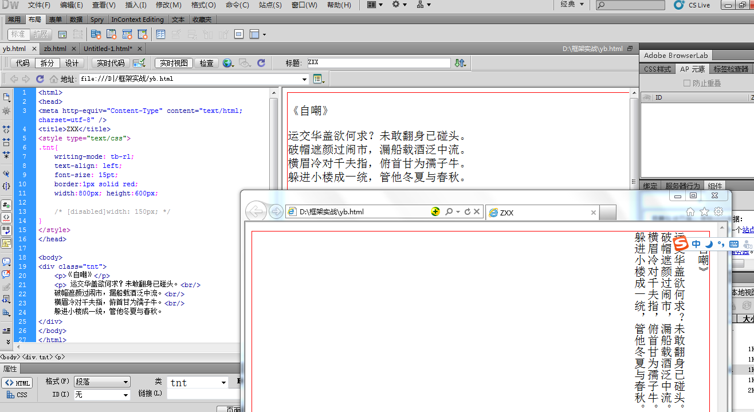
Task: Switch to the 标签检查器 panel tab
Action: [x=731, y=69]
